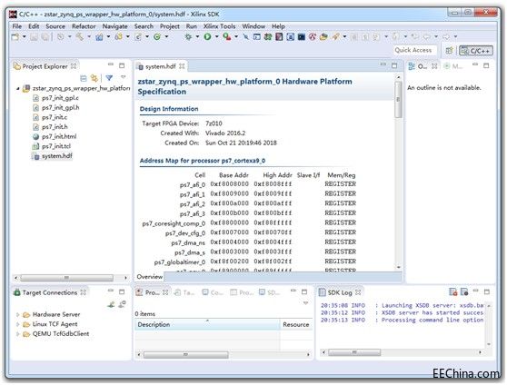Click the C/C++ perspective button
The image size is (507, 385).
pos(475,51)
